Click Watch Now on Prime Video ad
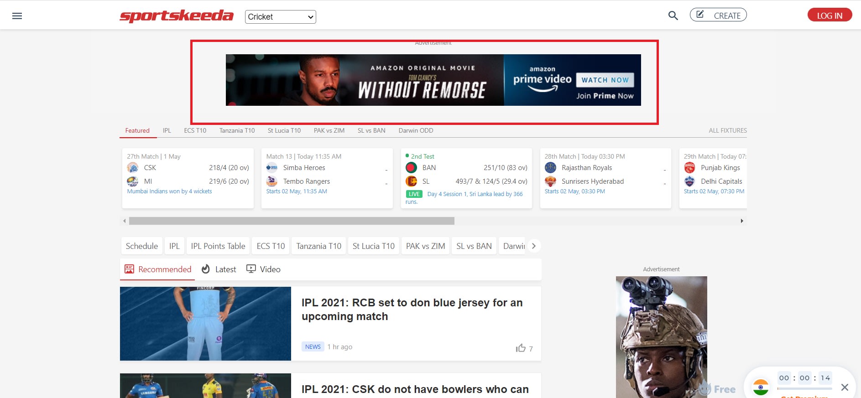The height and width of the screenshot is (398, 861). click(605, 80)
